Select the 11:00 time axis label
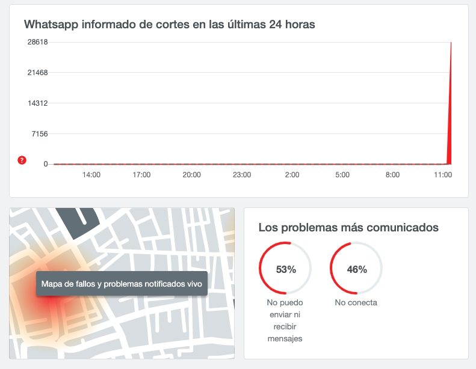The image size is (476, 369). [443, 175]
